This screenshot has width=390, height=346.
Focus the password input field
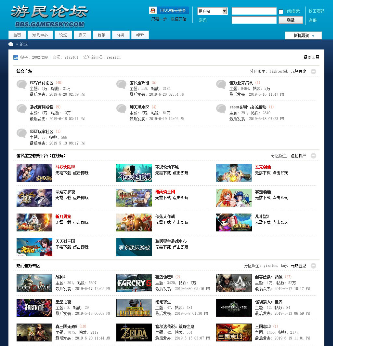click(x=254, y=20)
